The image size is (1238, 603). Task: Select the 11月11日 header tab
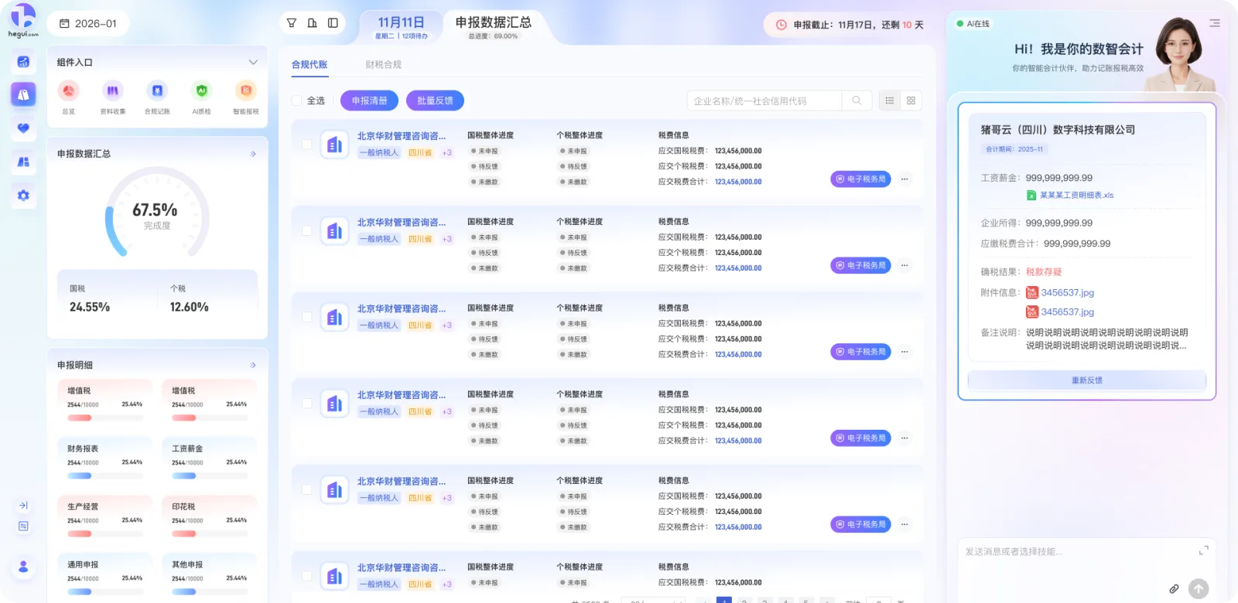(401, 27)
